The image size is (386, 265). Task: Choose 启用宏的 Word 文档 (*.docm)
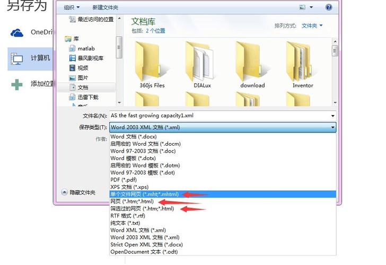[x=223, y=144]
